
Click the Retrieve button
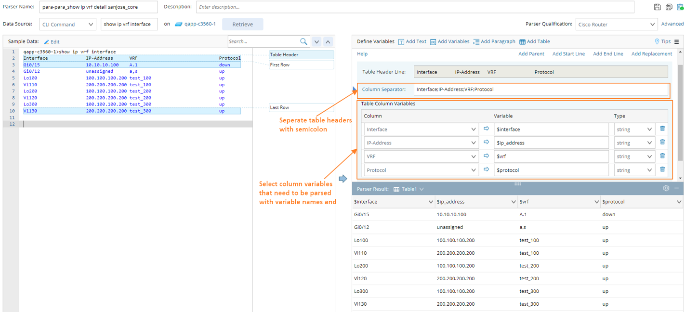[x=242, y=25]
